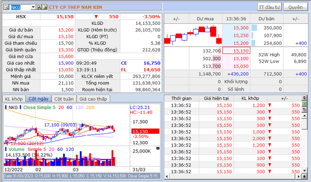The image size is (311, 182).
Task: Click the ask volume 350,000
Action: 273,28
